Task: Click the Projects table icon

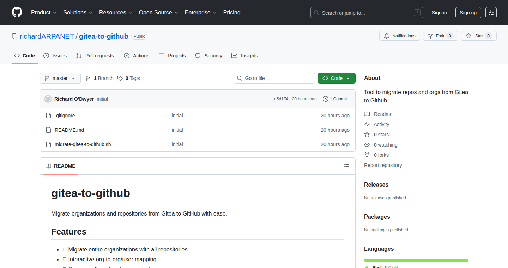Action: [x=162, y=56]
